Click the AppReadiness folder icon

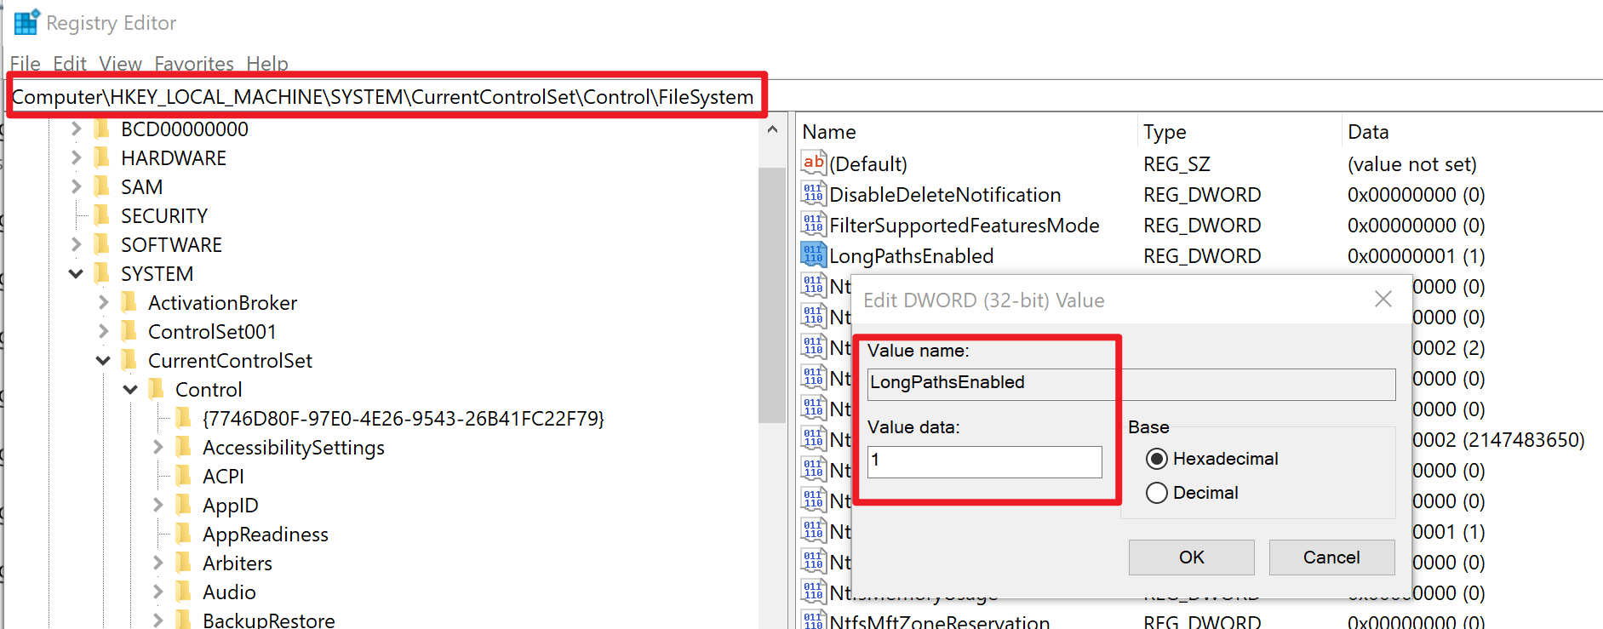(184, 534)
